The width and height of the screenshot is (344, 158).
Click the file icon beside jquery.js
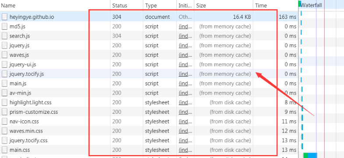(x=4, y=46)
